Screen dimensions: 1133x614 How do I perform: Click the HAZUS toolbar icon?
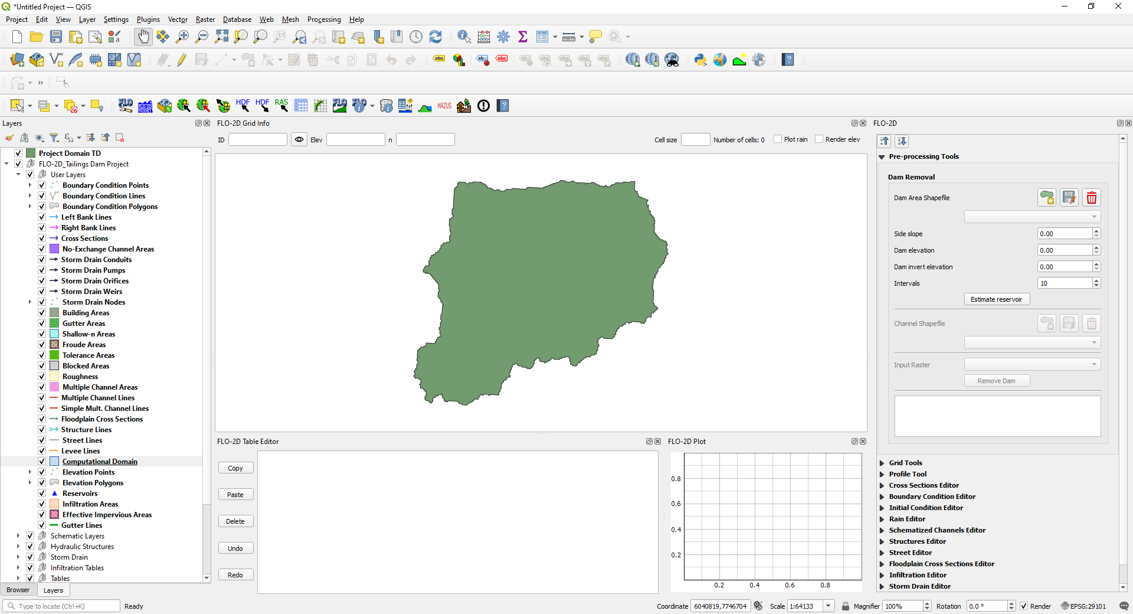click(444, 106)
